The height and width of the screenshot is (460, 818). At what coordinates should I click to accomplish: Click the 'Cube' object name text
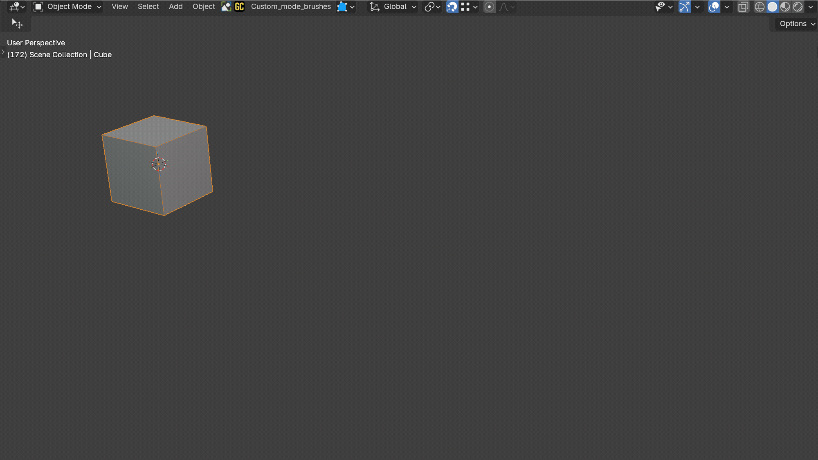pyautogui.click(x=103, y=55)
